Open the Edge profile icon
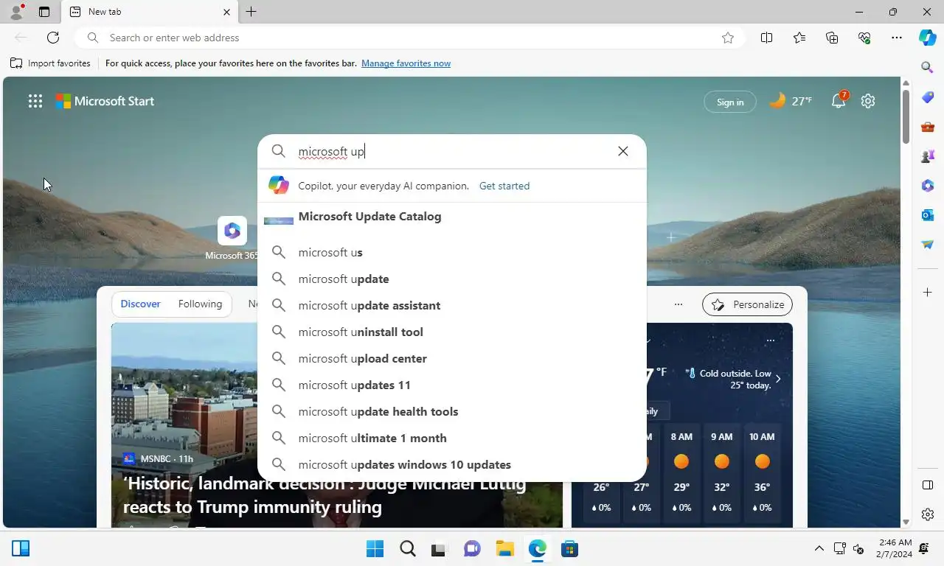This screenshot has width=944, height=566. pos(16,12)
